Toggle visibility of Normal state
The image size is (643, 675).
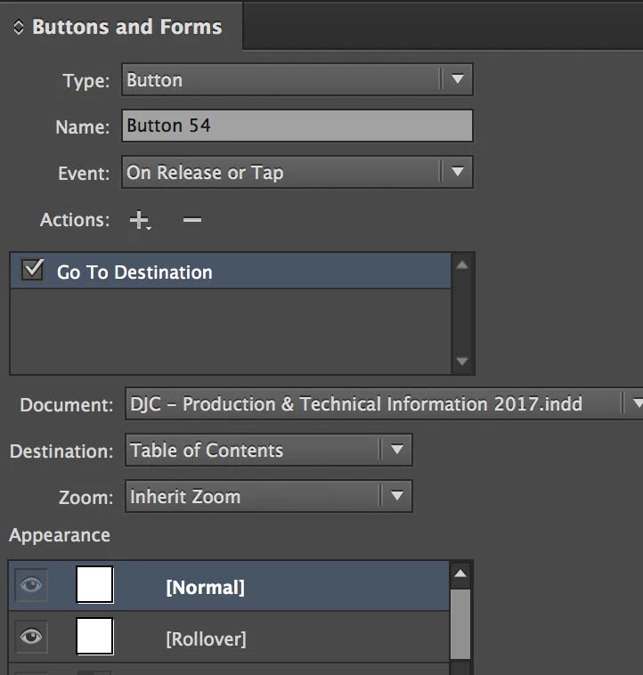coord(31,585)
